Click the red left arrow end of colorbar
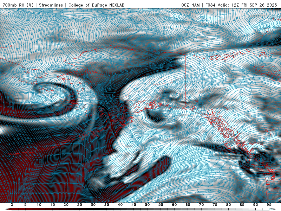Image resolution: width=281 pixels, height=211 pixels. (8, 209)
